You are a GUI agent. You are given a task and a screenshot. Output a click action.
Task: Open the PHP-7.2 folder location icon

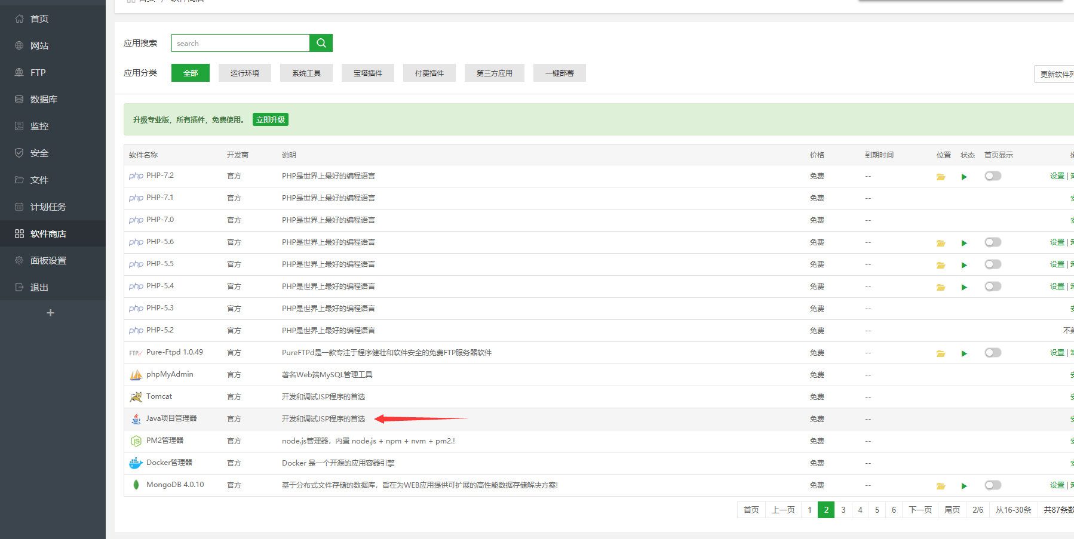click(x=941, y=177)
